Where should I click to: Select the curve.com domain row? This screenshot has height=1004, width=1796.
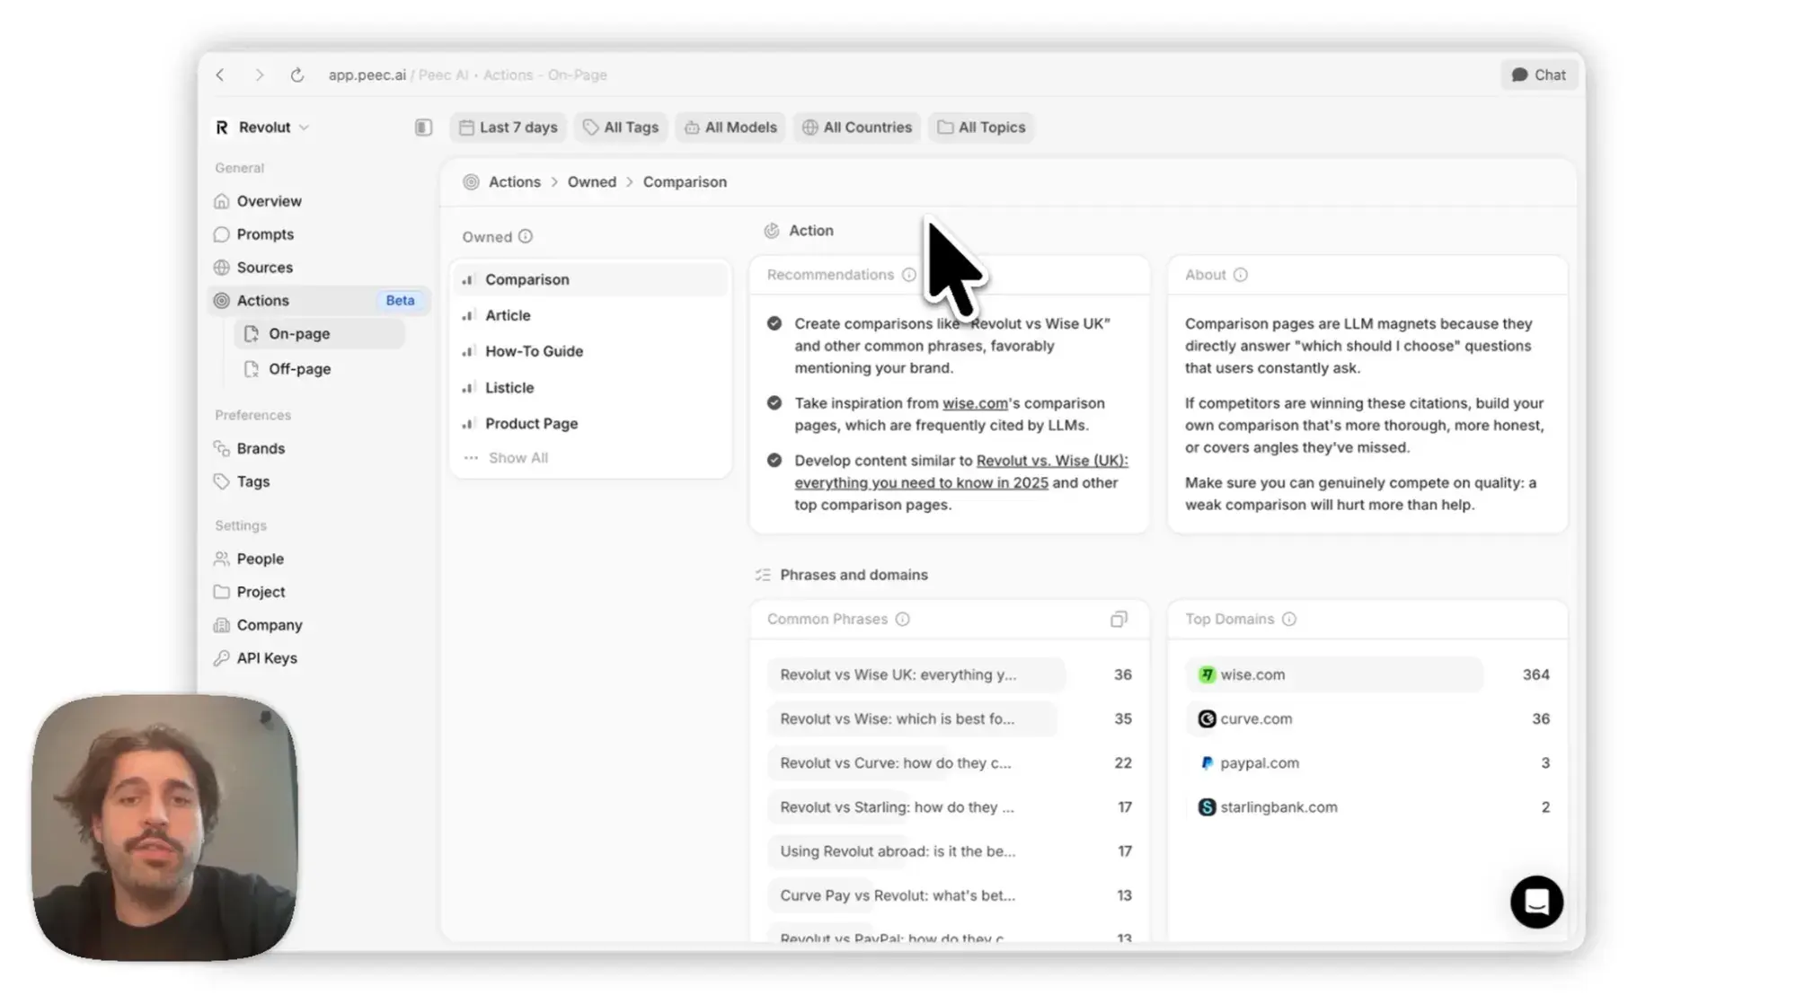1367,718
